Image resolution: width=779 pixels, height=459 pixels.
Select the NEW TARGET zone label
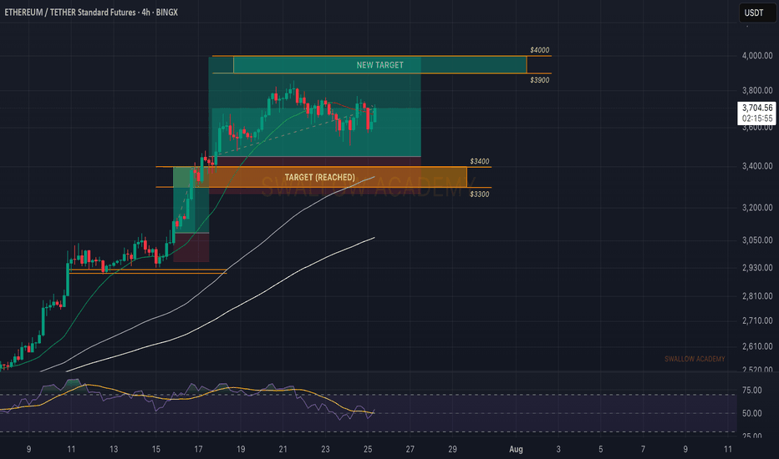380,65
